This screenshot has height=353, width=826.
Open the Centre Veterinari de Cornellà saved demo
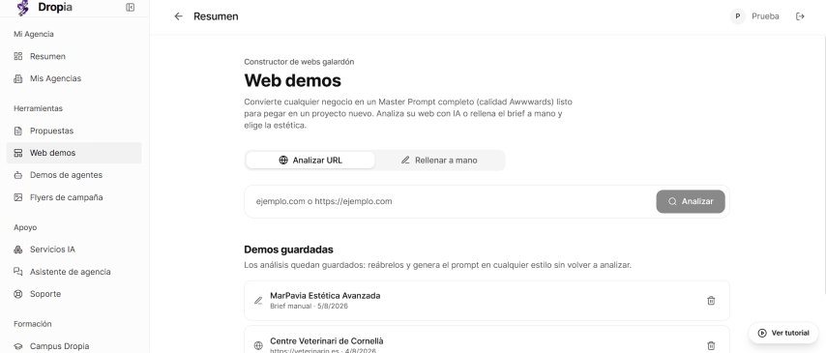487,339
